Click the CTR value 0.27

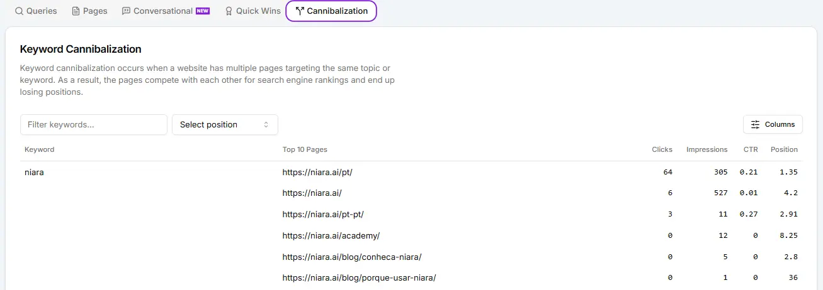749,214
